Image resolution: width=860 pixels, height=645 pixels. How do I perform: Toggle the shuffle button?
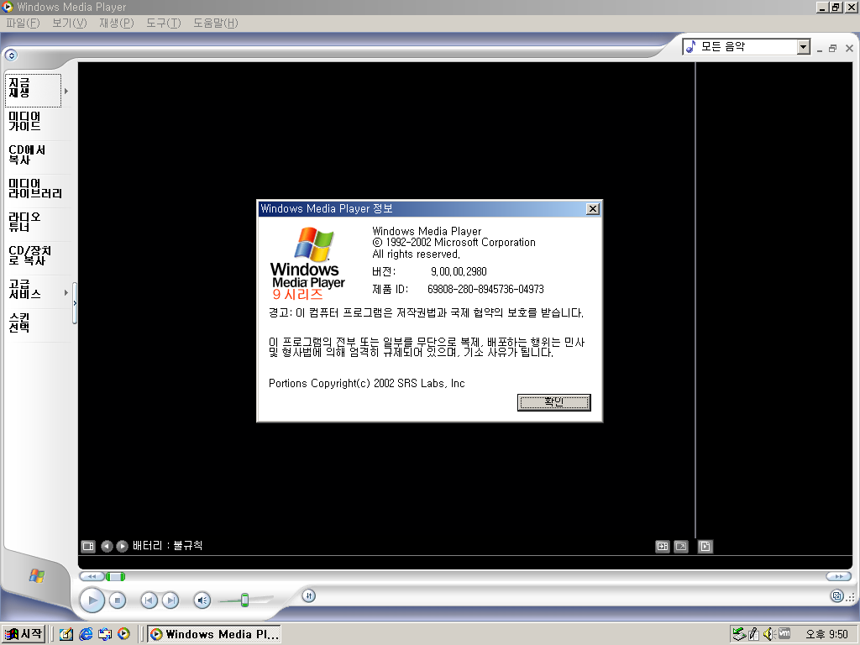pos(309,595)
